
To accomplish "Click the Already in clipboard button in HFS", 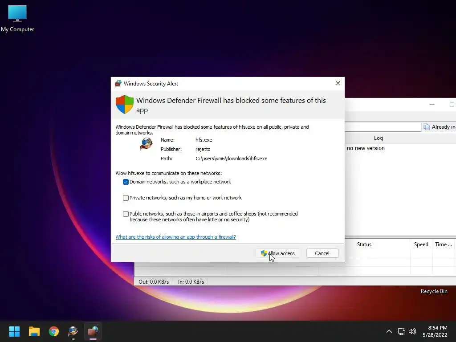I will (x=439, y=127).
